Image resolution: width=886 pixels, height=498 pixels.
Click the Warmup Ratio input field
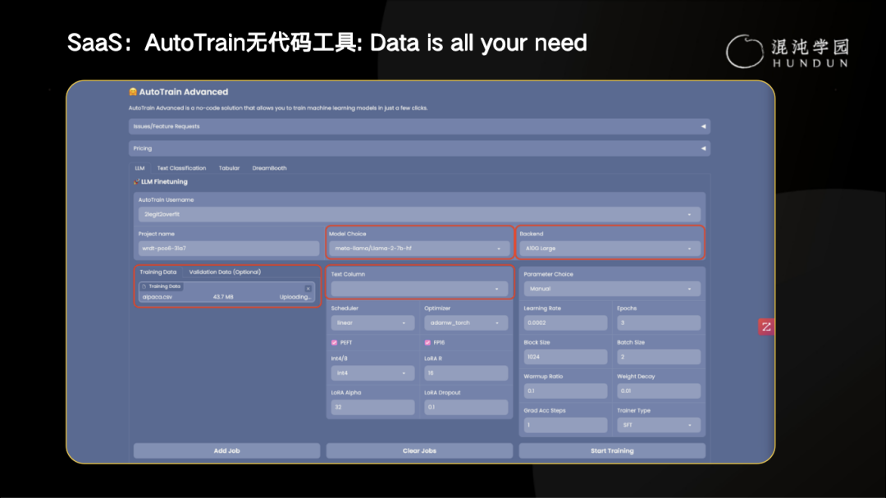coord(565,391)
